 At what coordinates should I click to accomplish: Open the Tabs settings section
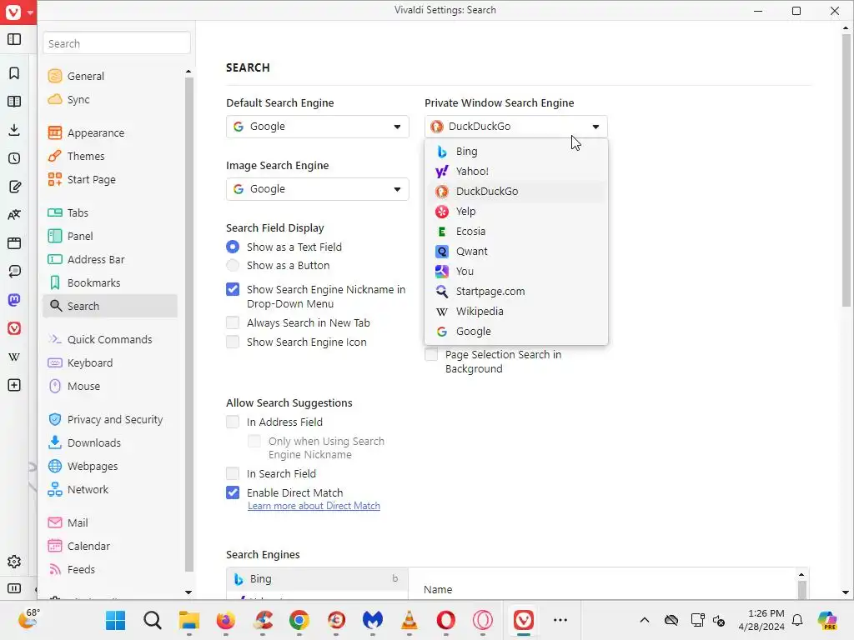click(110, 212)
